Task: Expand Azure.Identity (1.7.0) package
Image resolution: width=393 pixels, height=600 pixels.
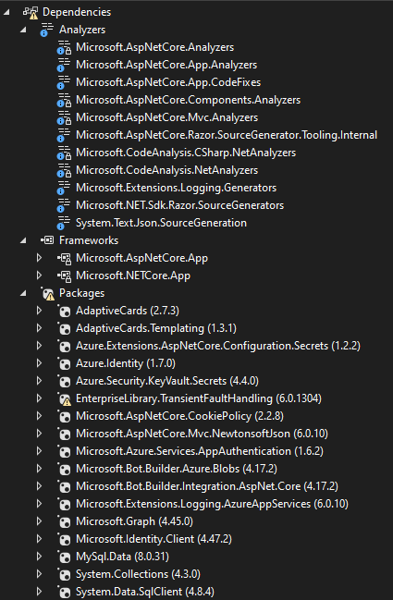Action: click(x=39, y=363)
